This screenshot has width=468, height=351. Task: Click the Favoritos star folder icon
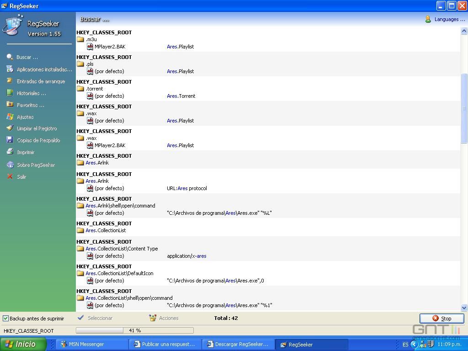click(x=10, y=105)
